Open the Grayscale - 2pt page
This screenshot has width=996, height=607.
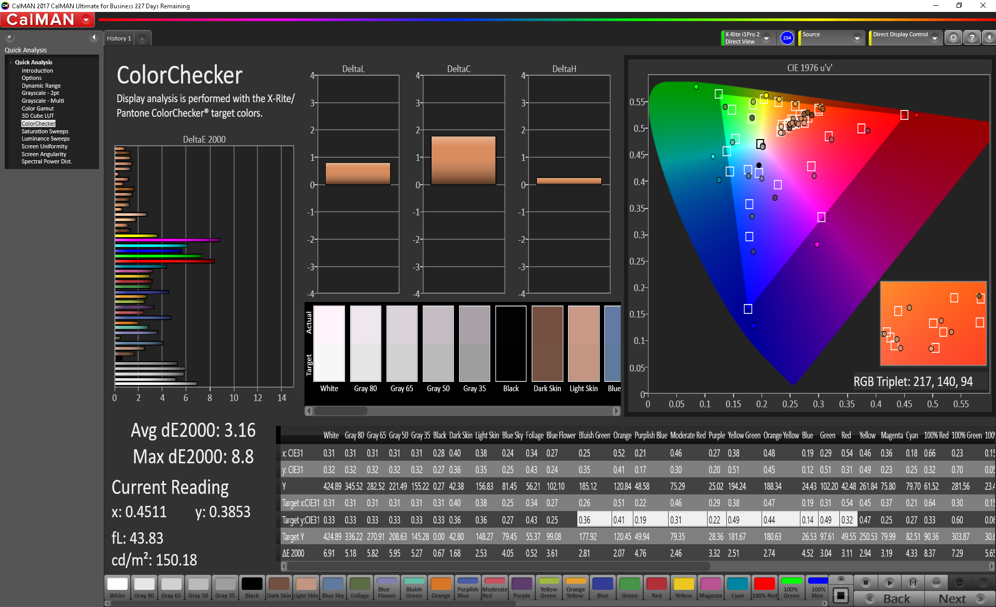tap(40, 93)
